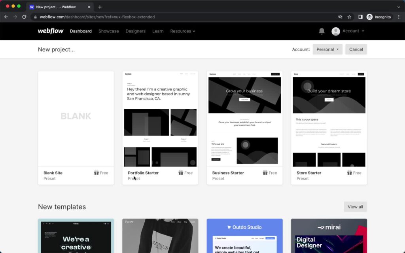Open the Designers page

point(136,31)
